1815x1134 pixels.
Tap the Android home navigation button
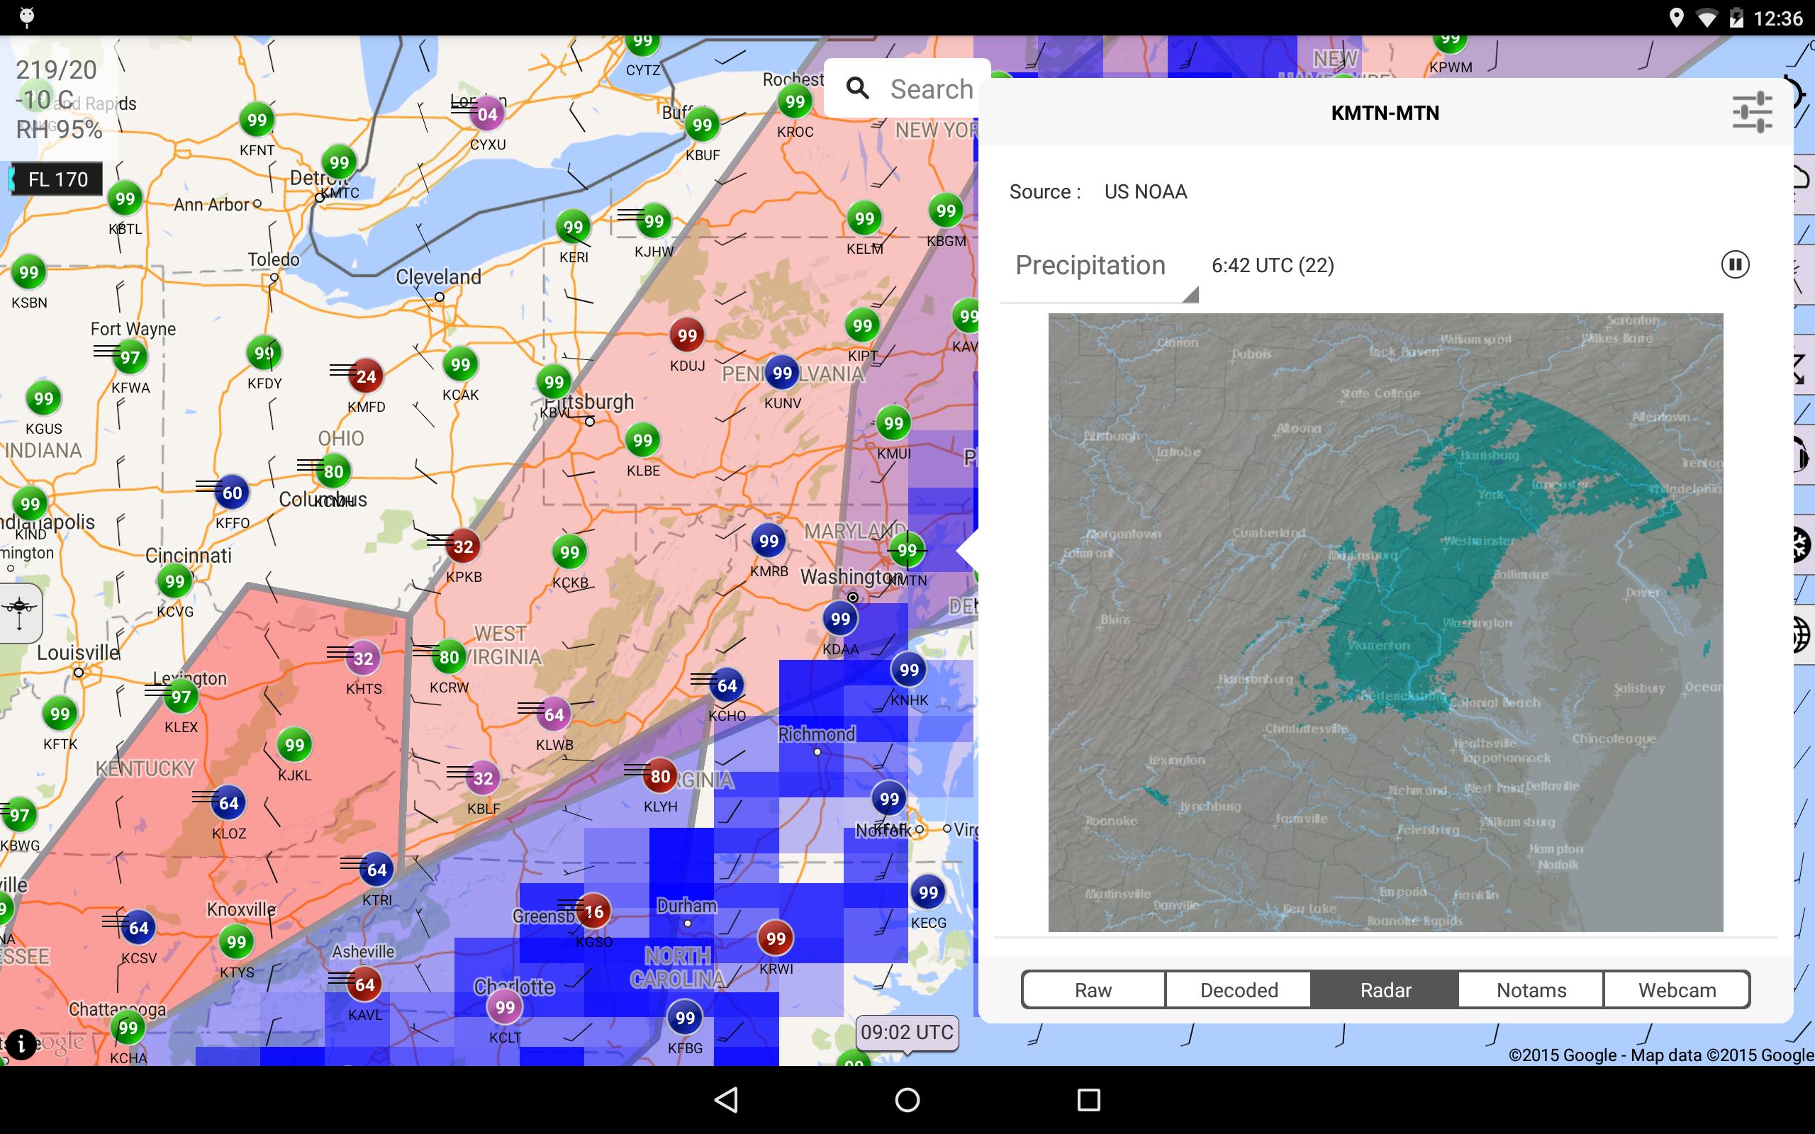pos(907,1099)
